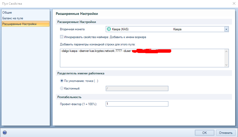This screenshot has width=238, height=137.
Task: Click the text box scroll down arrow
Action: (226, 65)
